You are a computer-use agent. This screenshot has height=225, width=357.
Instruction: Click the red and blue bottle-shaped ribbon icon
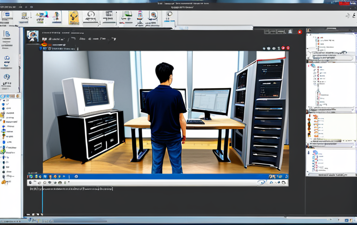140,15
